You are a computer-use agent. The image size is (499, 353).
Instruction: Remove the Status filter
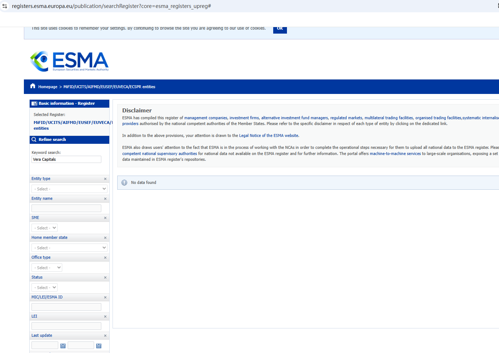tap(105, 277)
